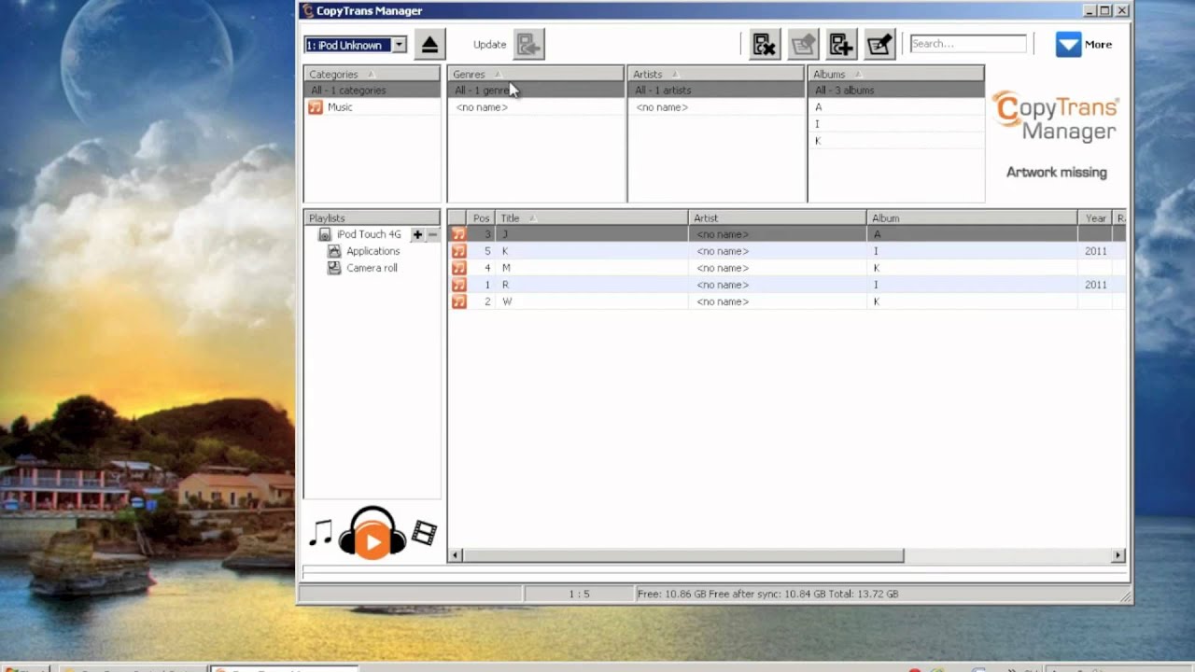Start the headphones player play button
Screen dimensions: 1195x672
373,541
